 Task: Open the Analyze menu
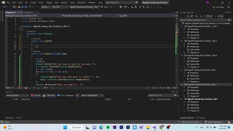[x=64, y=3]
